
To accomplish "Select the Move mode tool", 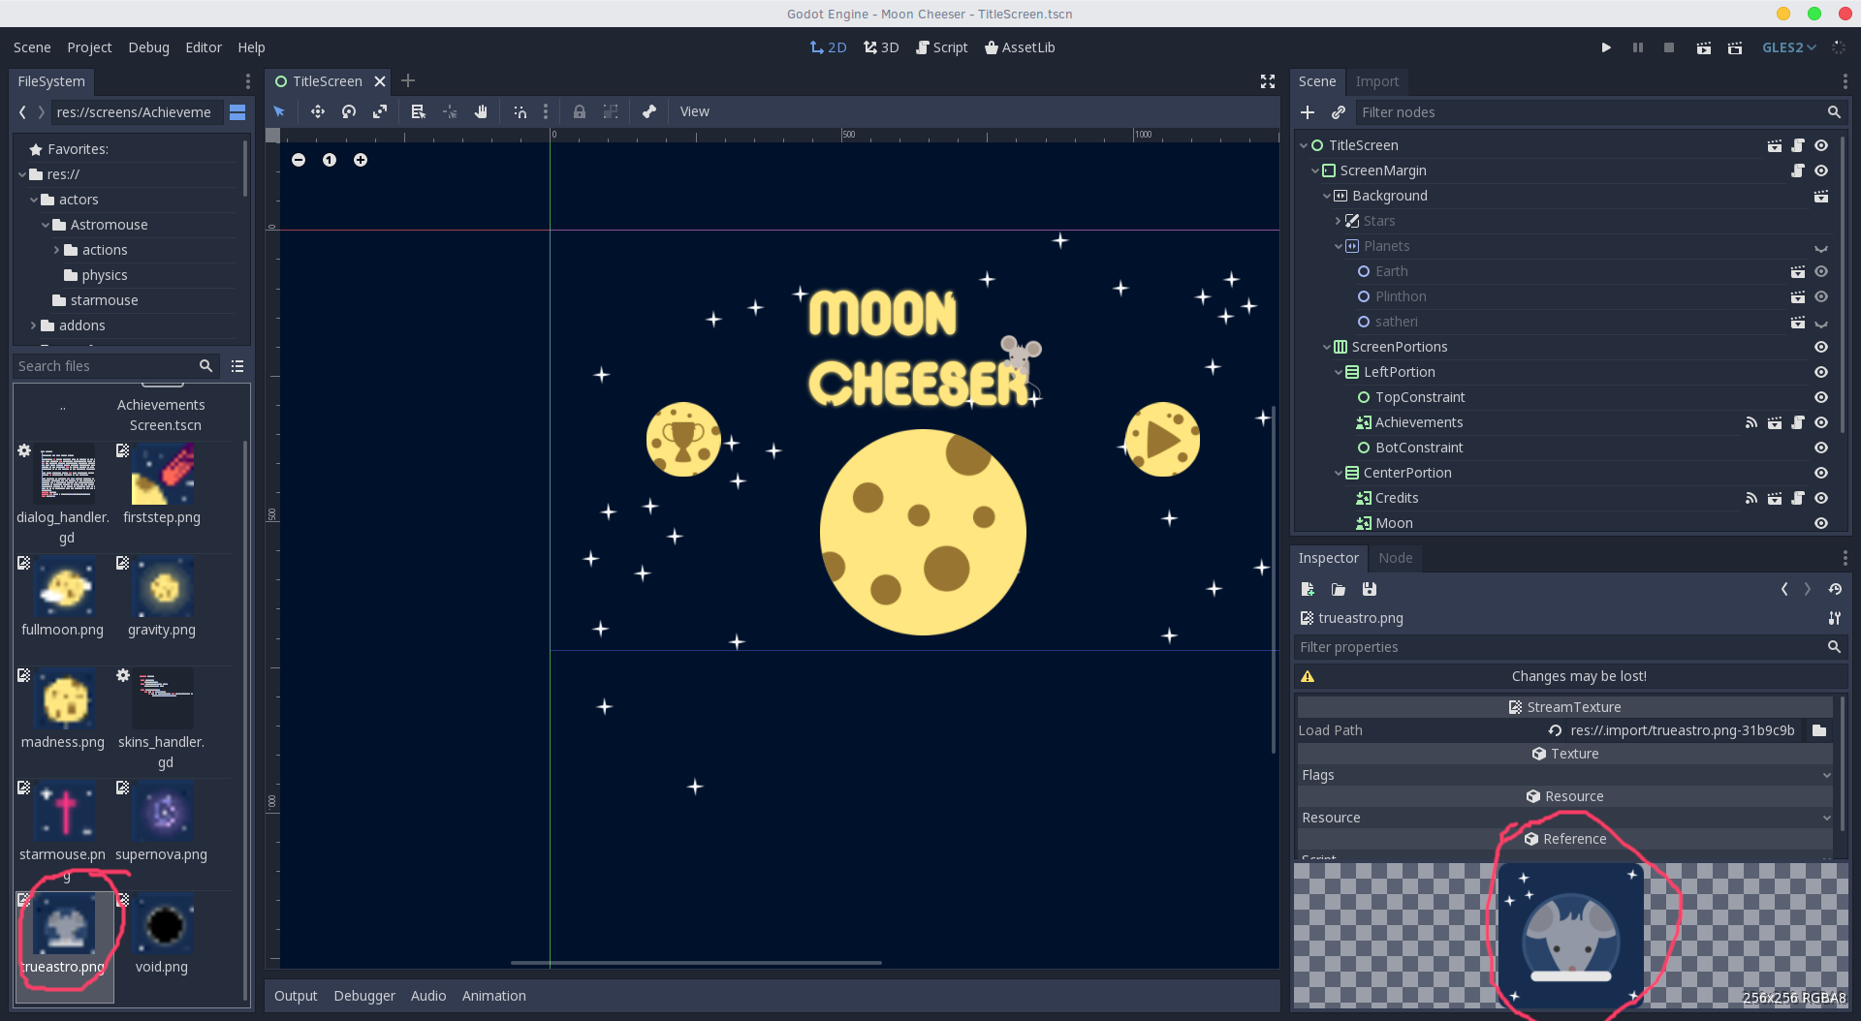I will [317, 112].
